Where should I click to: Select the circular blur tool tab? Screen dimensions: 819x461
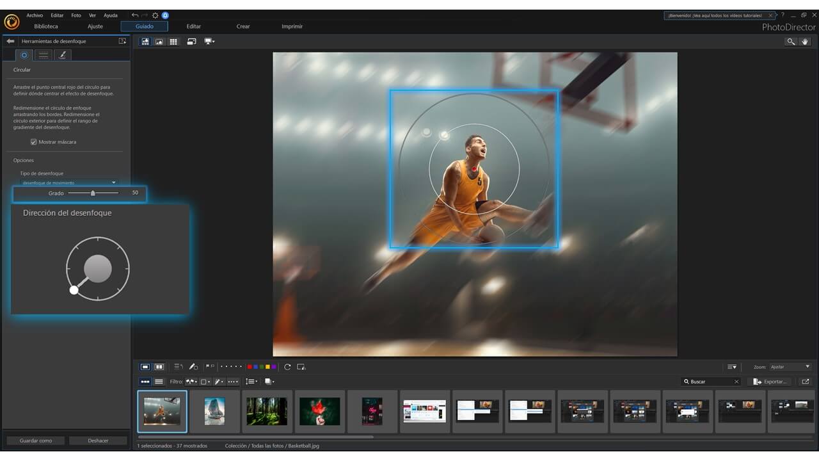[24, 55]
